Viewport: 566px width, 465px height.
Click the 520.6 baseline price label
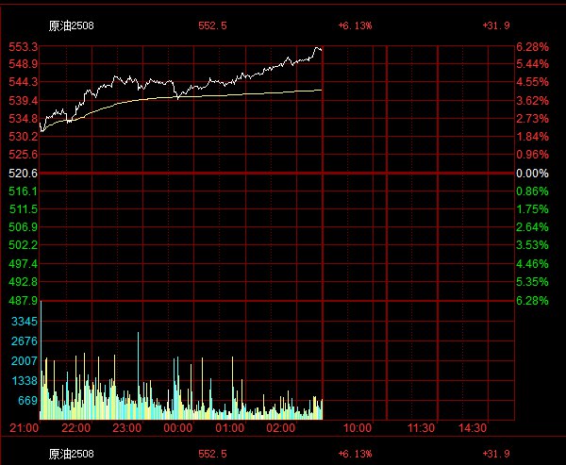(23, 174)
